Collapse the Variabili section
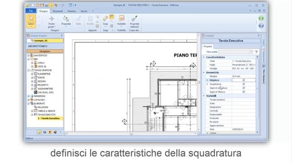Screen dimensions: 292x164 204,96
